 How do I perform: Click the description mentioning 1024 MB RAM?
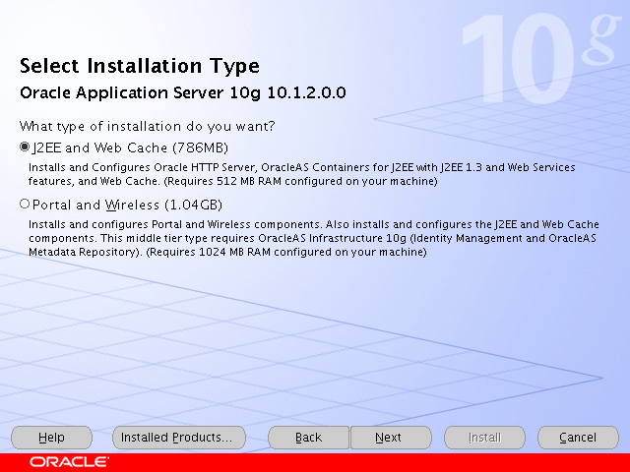[313, 238]
